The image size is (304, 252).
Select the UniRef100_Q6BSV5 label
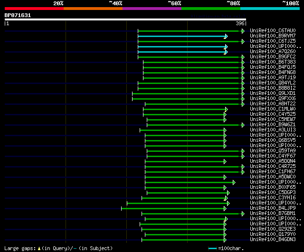tap(273, 140)
